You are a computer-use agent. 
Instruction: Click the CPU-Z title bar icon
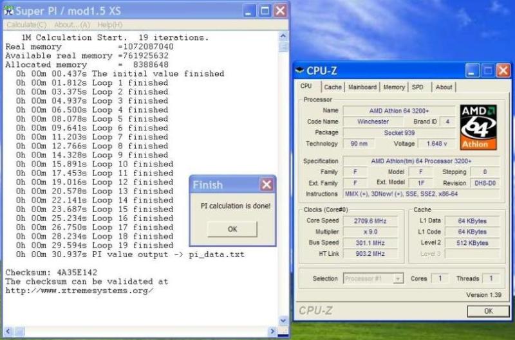(300, 70)
